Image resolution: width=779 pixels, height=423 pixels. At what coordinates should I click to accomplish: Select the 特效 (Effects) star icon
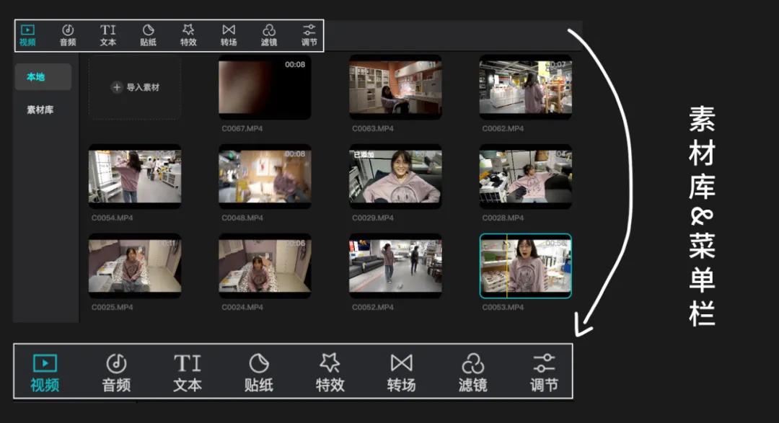pyautogui.click(x=188, y=35)
